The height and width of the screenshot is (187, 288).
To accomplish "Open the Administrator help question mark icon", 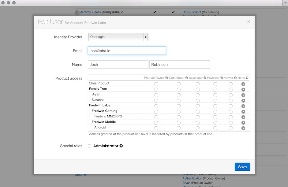I will 121,146.
